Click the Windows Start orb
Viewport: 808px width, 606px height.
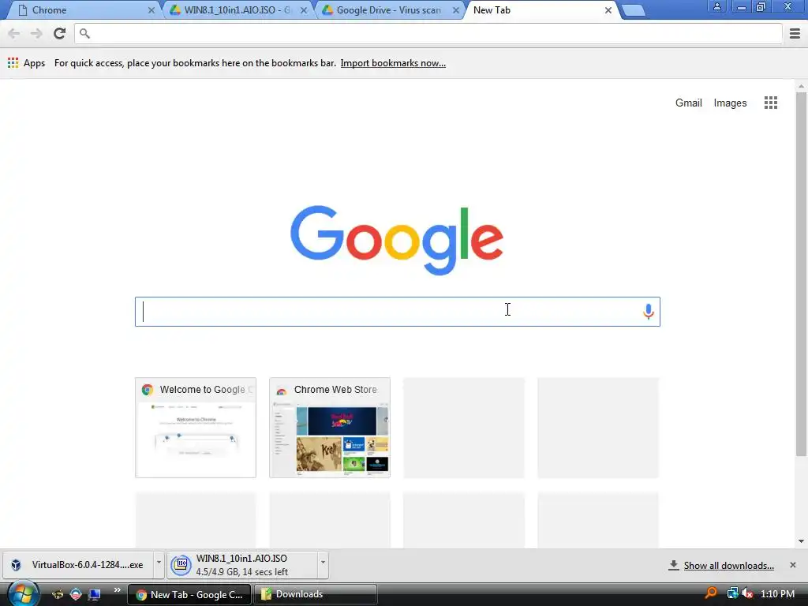[x=22, y=594]
